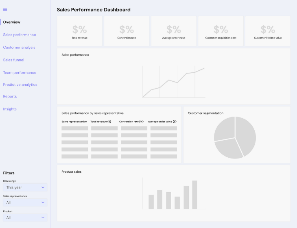The height and width of the screenshot is (228, 297).
Task: Click the Total revenue KPI card
Action: [x=80, y=31]
